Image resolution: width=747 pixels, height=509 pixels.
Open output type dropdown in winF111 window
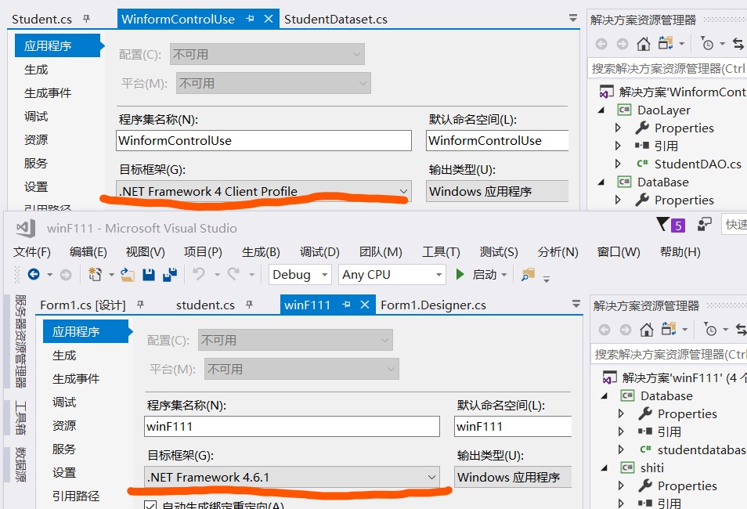pyautogui.click(x=513, y=477)
